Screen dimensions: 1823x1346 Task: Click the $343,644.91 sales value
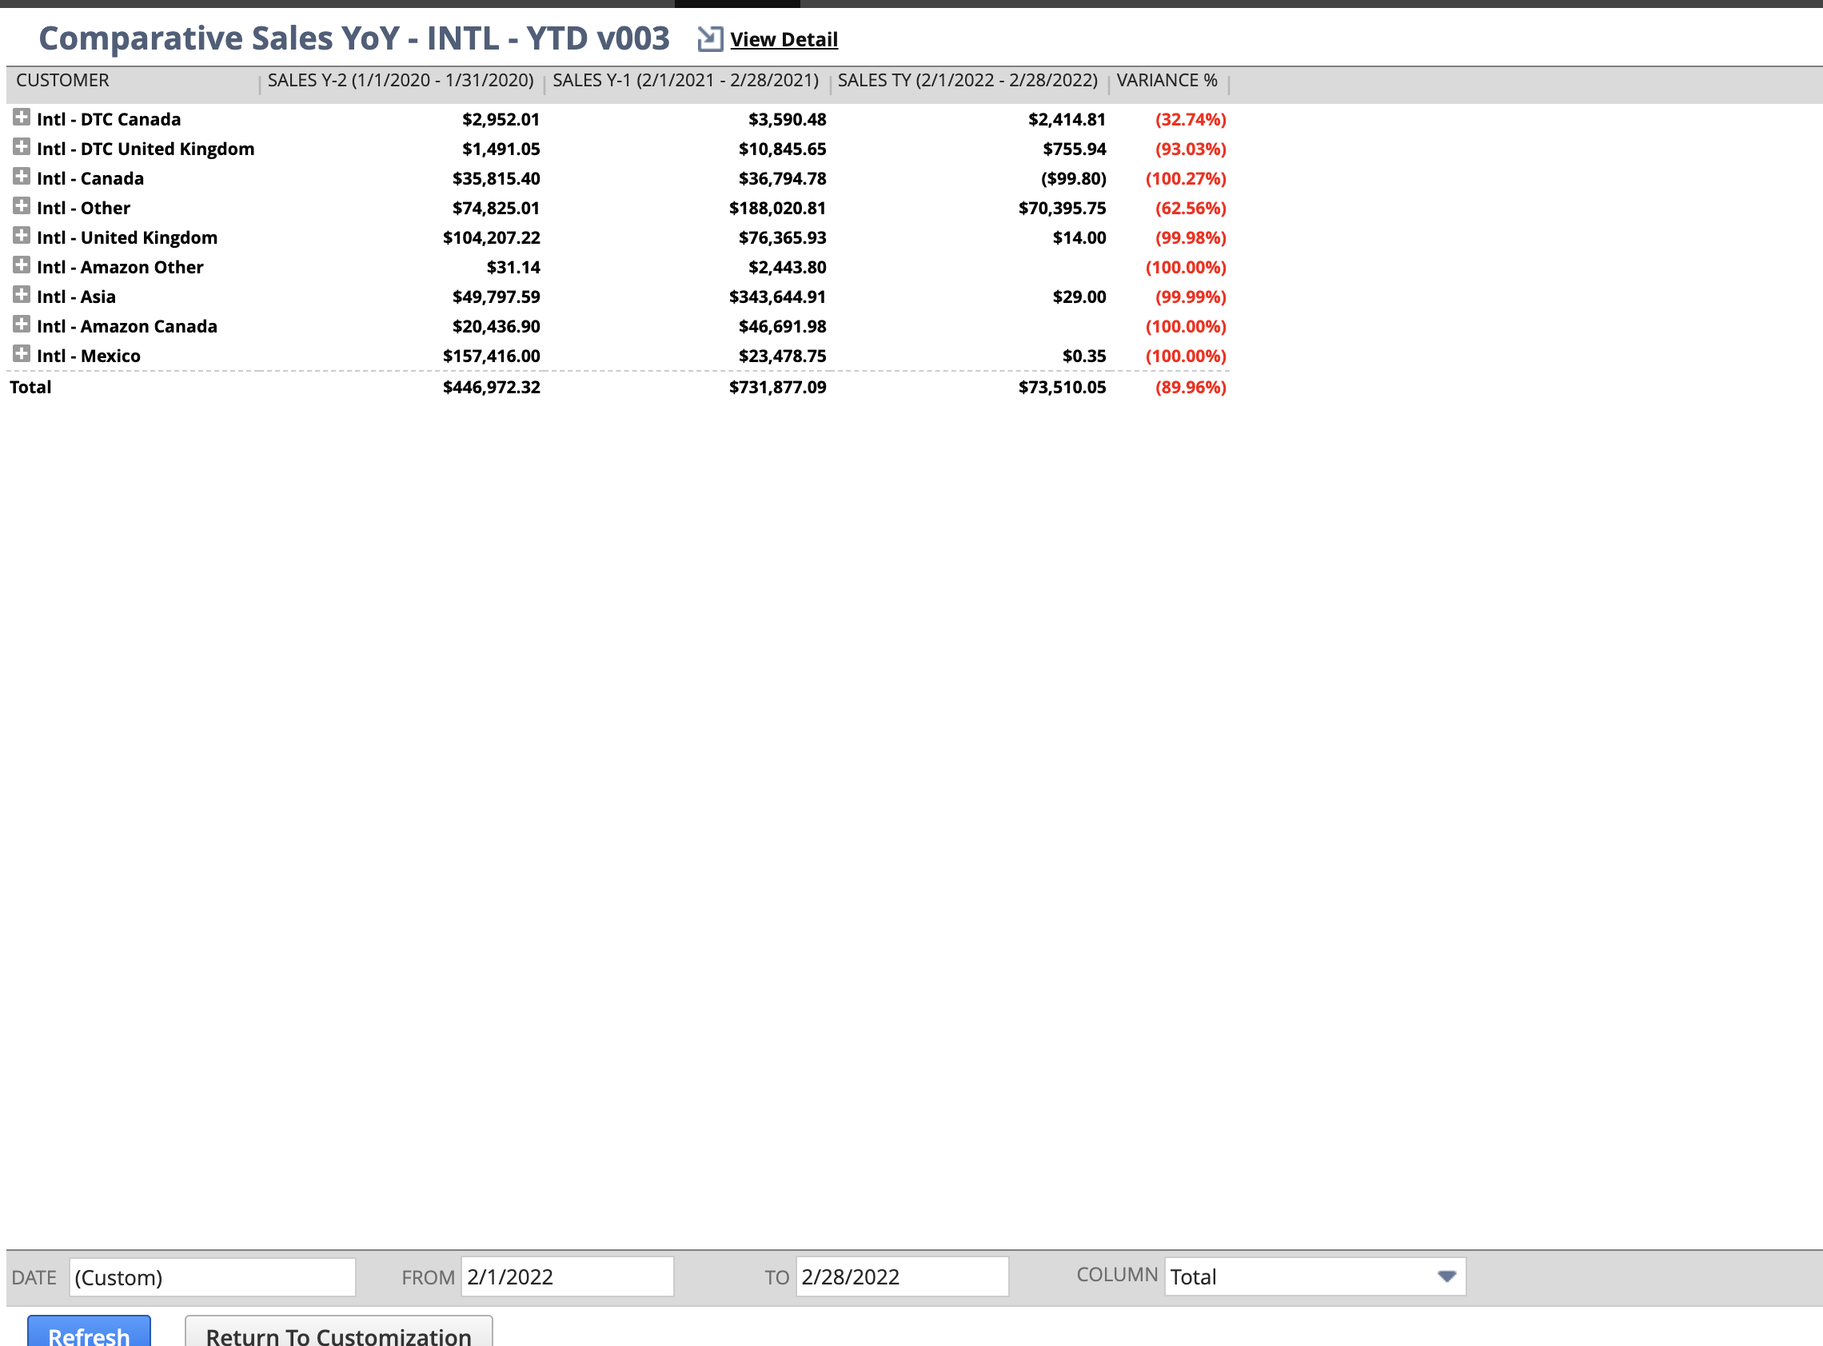click(776, 297)
